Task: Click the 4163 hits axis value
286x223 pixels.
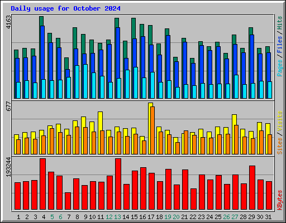Action: click(8, 22)
